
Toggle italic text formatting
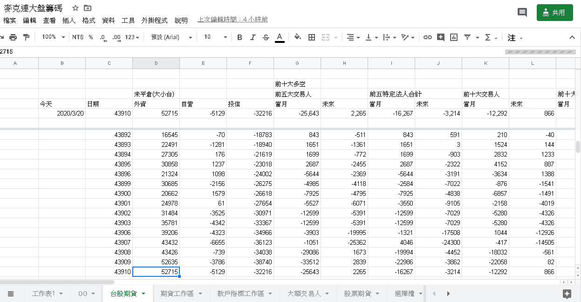coord(253,37)
